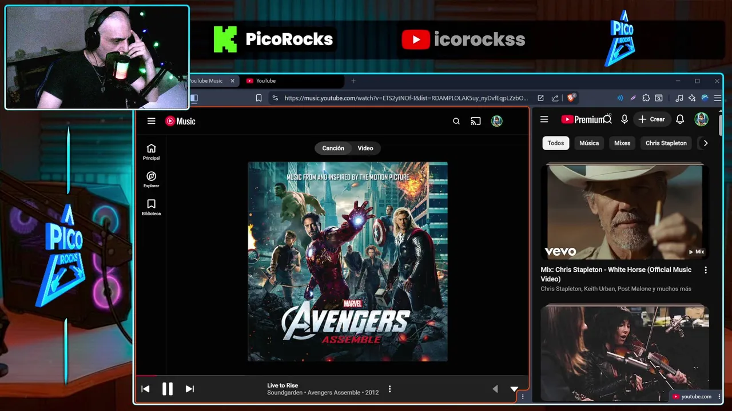Screen dimensions: 732x411
Task: Open the Soundgarden artist link
Action: (x=285, y=393)
